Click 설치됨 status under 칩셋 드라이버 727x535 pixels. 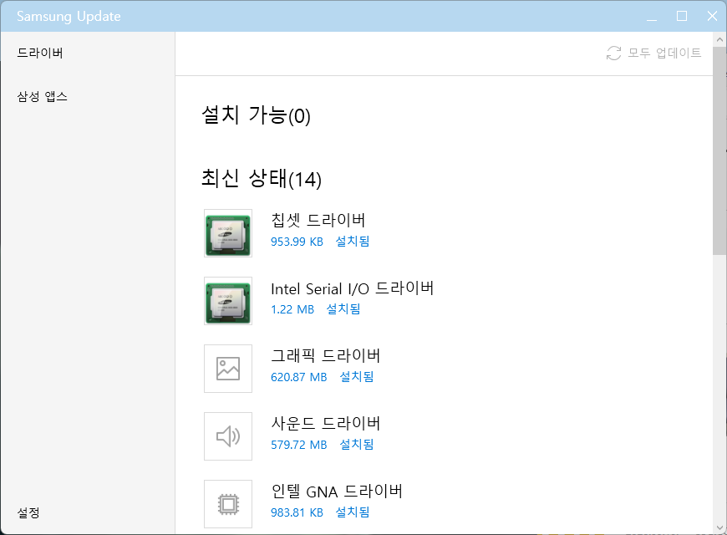click(352, 242)
